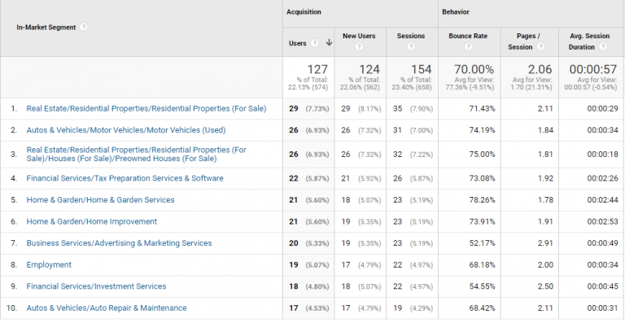Select Sessions cell 35 (7.90%)

click(413, 109)
